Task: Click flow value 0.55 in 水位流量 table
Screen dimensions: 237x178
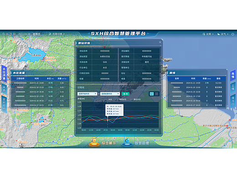Action: (x=62, y=87)
